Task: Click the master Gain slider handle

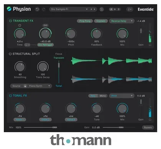Action: 121,127
